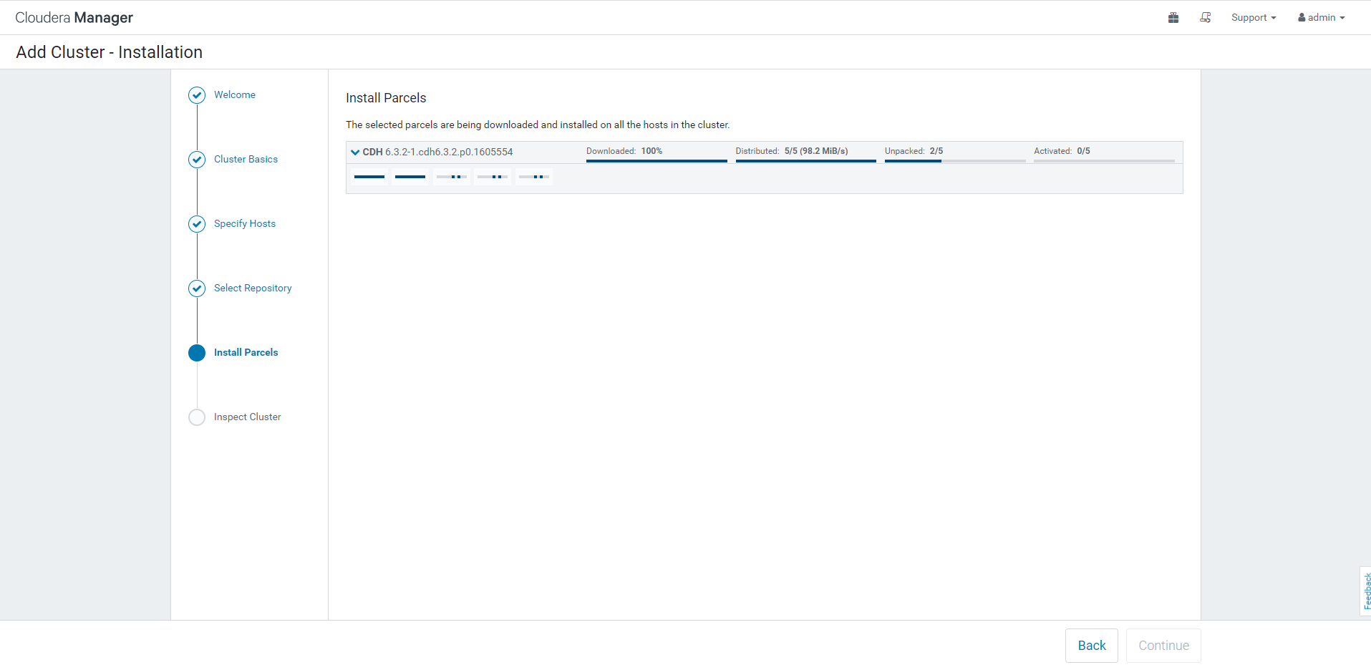Click the empty Inspect Cluster step circle
Viewport: 1371px width, 670px height.
tap(197, 417)
